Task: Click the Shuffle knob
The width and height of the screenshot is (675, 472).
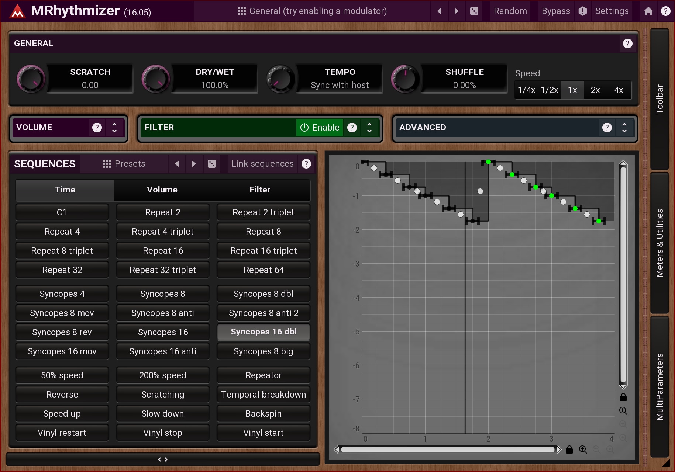Action: coord(405,79)
